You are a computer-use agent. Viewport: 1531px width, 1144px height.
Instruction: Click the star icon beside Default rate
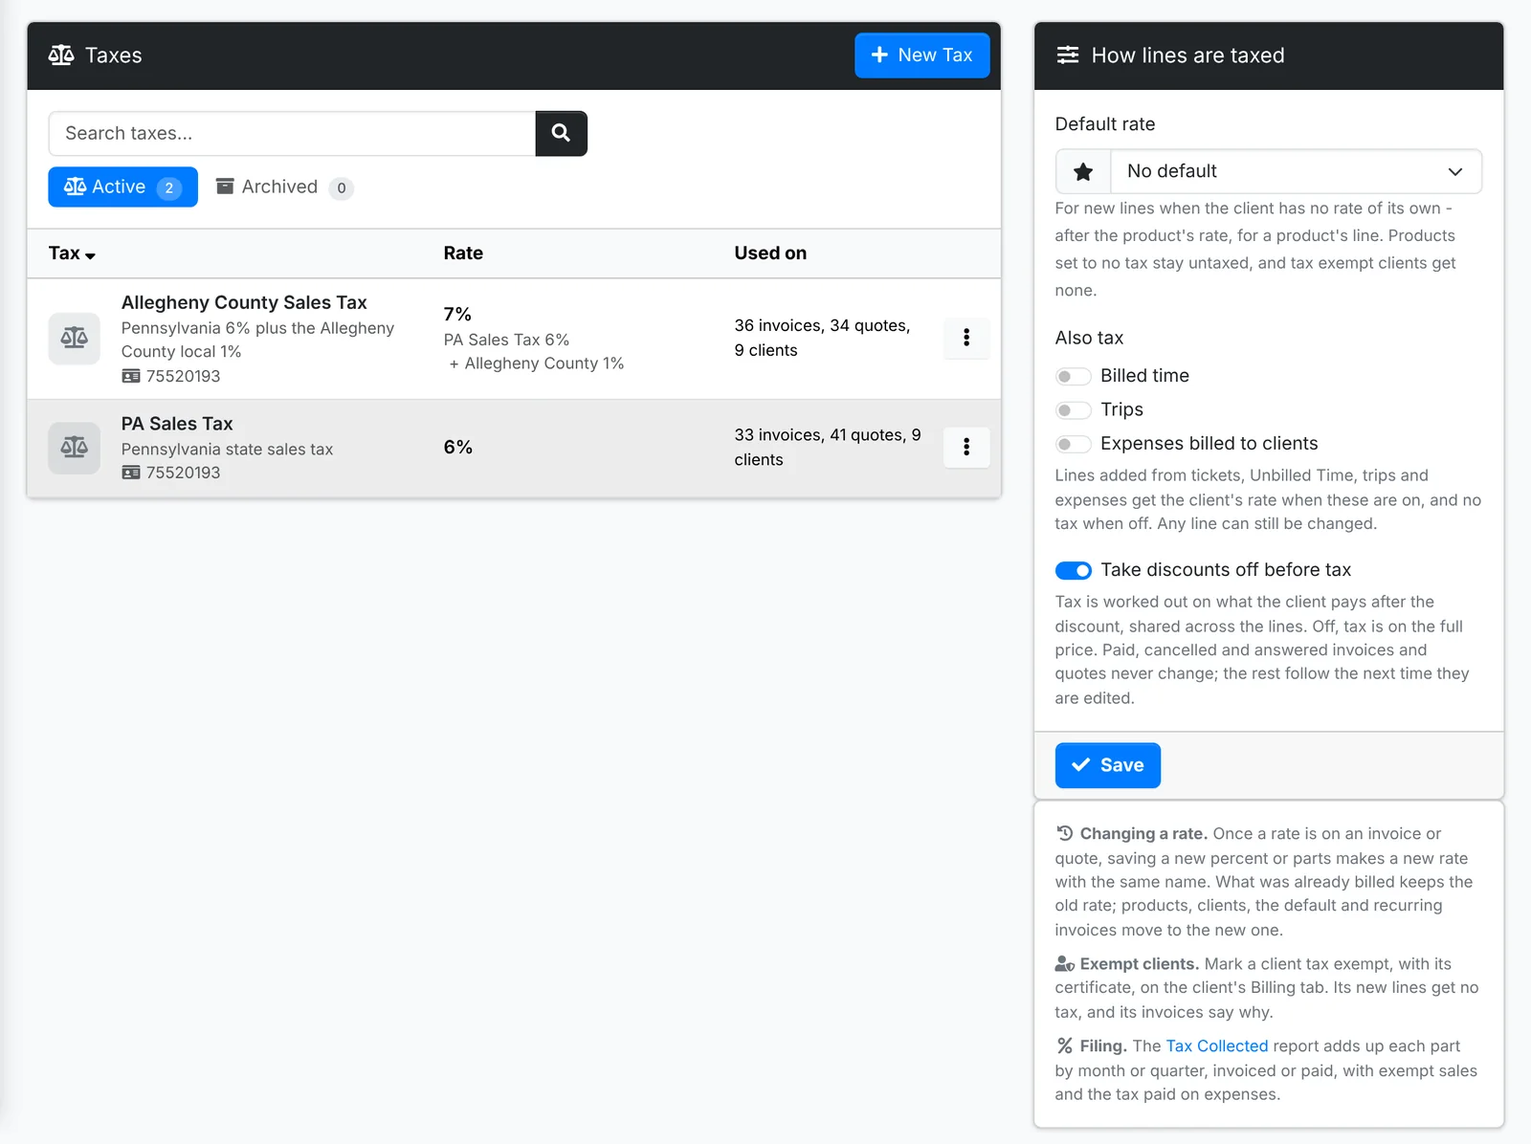tap(1083, 172)
